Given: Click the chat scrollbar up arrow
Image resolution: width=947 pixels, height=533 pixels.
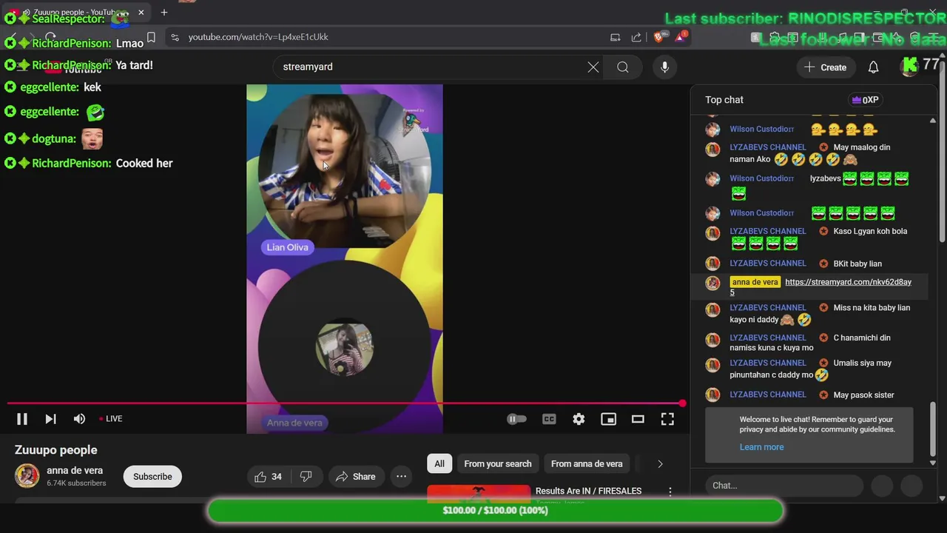Looking at the screenshot, I should click(x=932, y=120).
